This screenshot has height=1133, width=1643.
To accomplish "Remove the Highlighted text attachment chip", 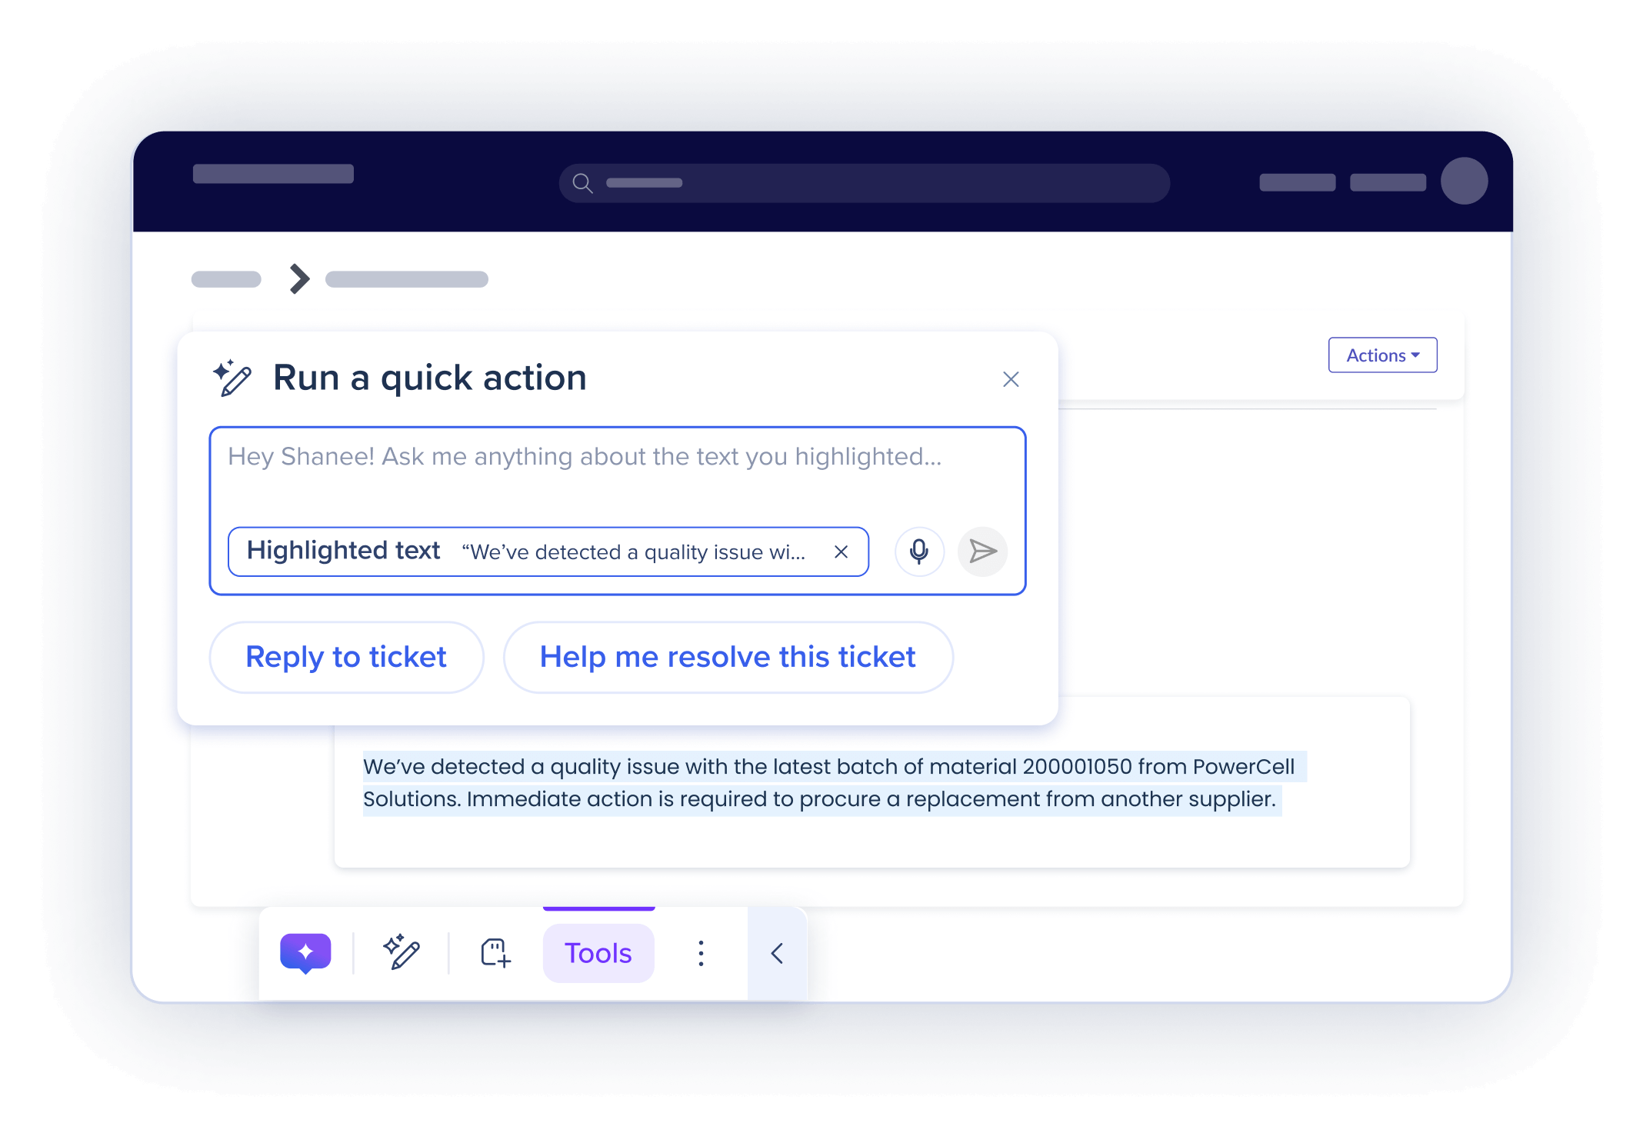I will pyautogui.click(x=841, y=552).
